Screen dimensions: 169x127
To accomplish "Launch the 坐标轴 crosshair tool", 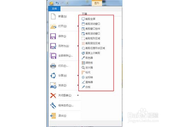I will pos(87,77).
